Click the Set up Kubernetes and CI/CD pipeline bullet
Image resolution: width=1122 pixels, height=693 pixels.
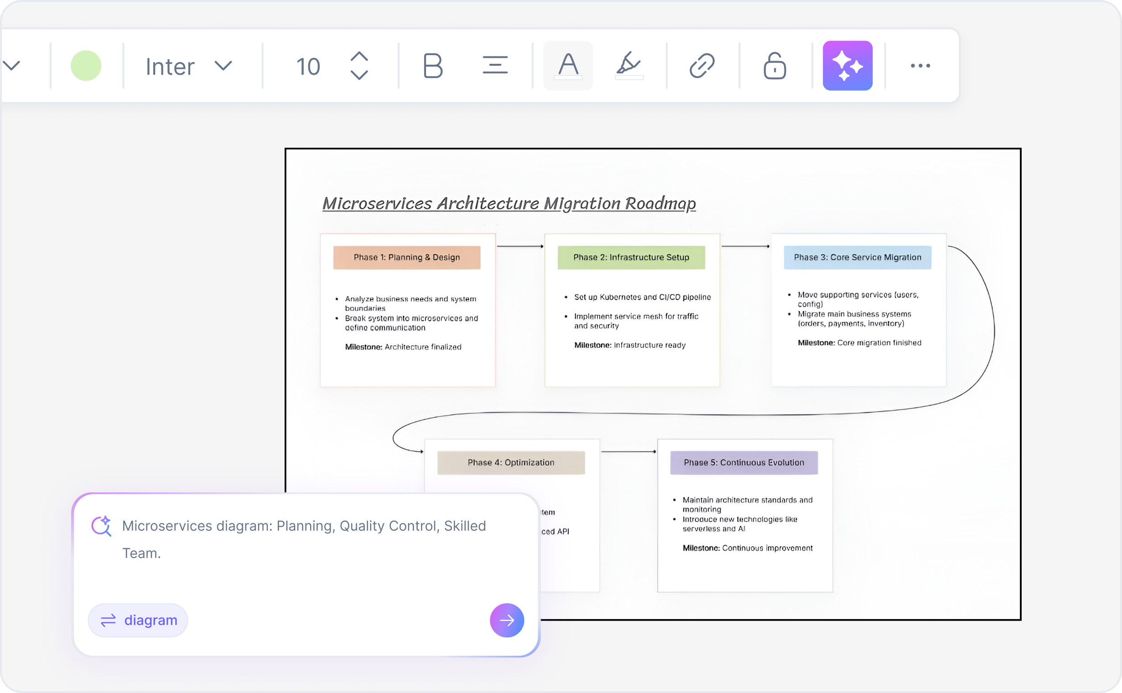tap(642, 297)
